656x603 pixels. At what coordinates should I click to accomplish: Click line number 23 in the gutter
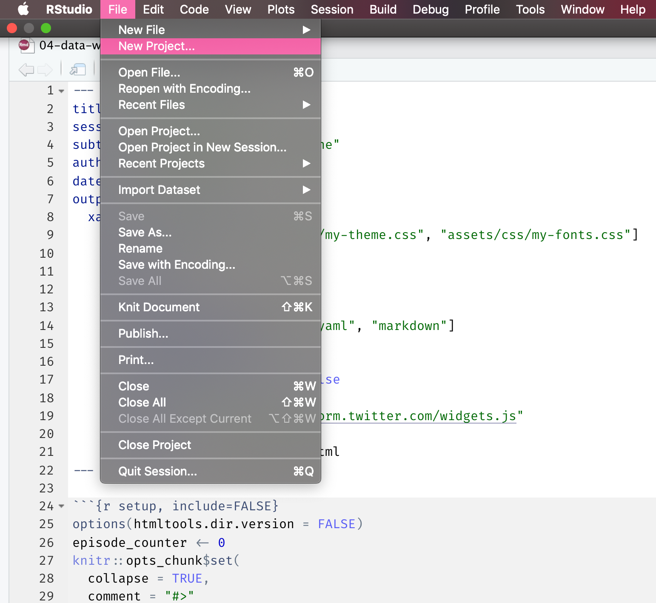pos(46,488)
